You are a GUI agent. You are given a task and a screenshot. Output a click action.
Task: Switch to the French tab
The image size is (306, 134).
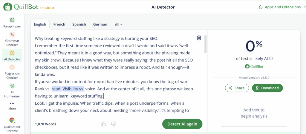tap(59, 25)
